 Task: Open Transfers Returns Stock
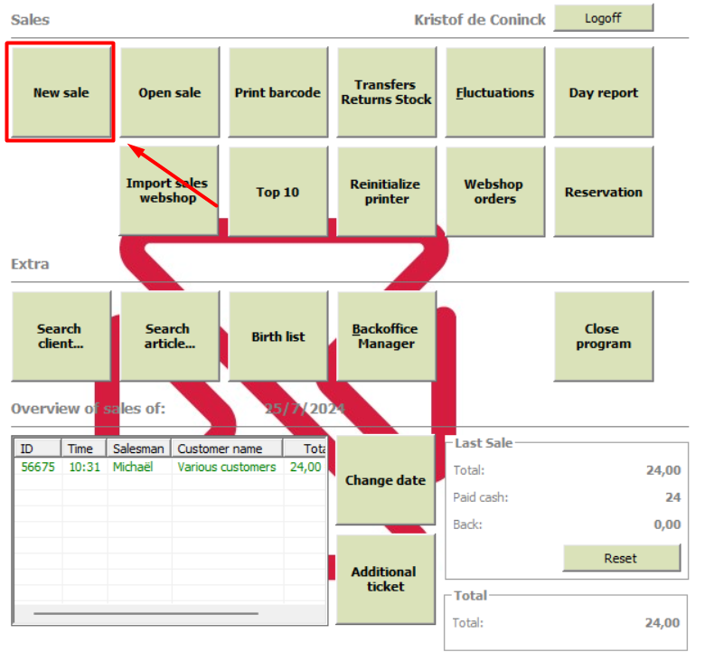point(386,92)
